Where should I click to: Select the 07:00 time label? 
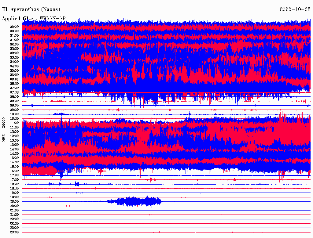click(14, 88)
